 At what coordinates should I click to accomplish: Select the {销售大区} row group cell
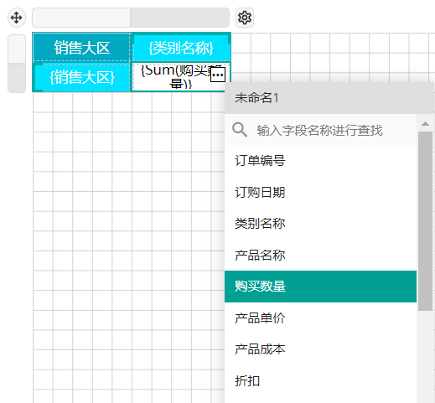tap(82, 77)
